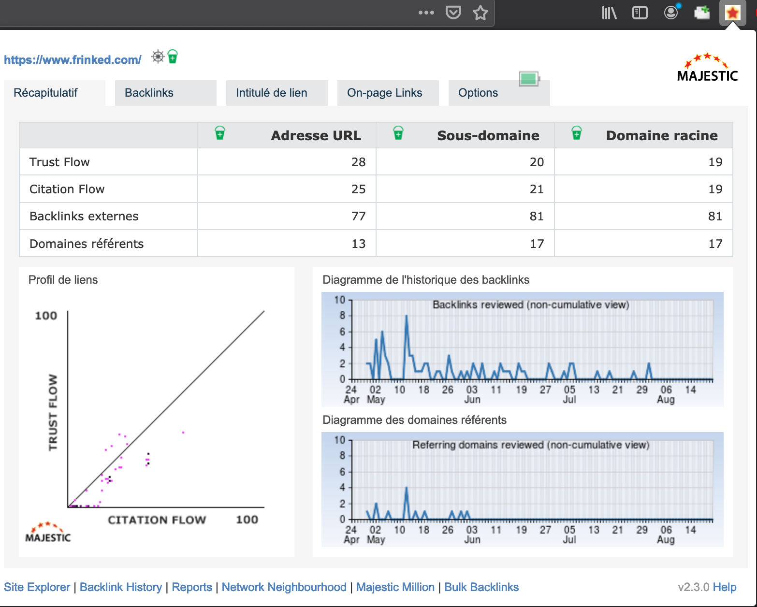Save page to Pocket icon

453,12
